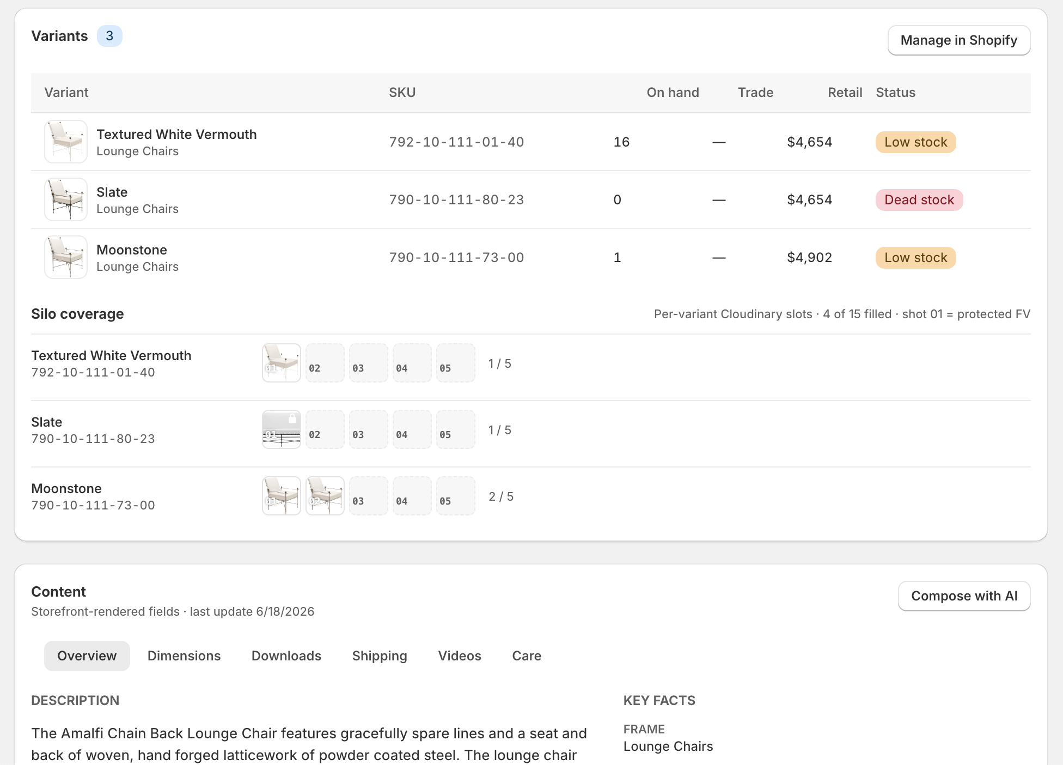This screenshot has height=765, width=1063.
Task: Click the Slate variant name in table
Action: click(112, 192)
